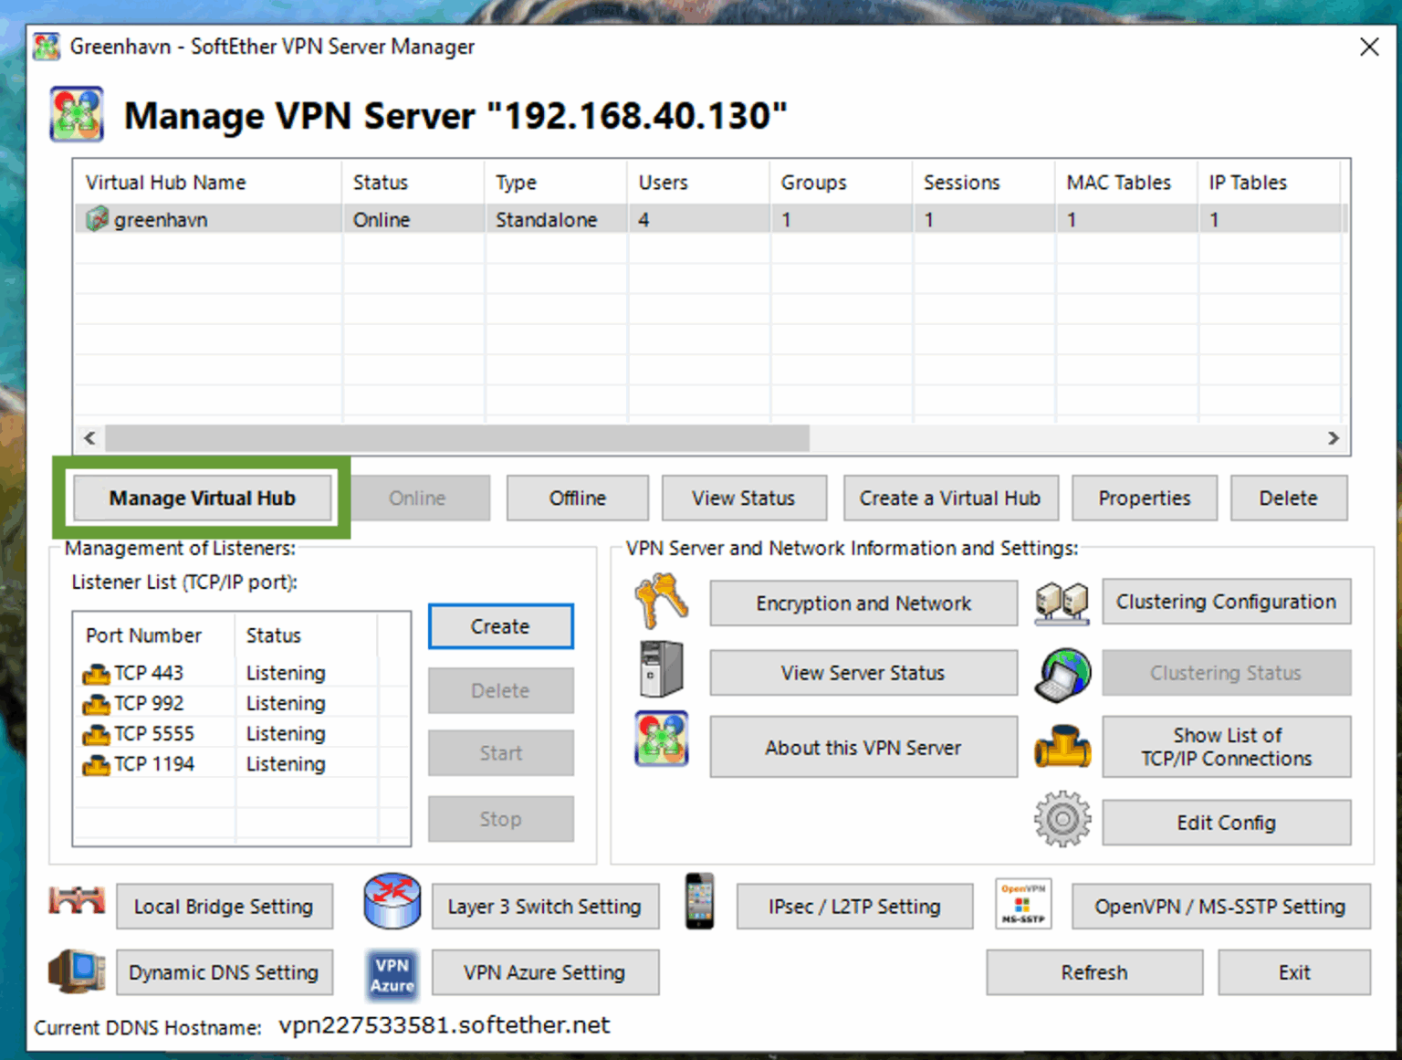The width and height of the screenshot is (1402, 1060).
Task: Open Encryption and Network via keys icon
Action: point(660,603)
